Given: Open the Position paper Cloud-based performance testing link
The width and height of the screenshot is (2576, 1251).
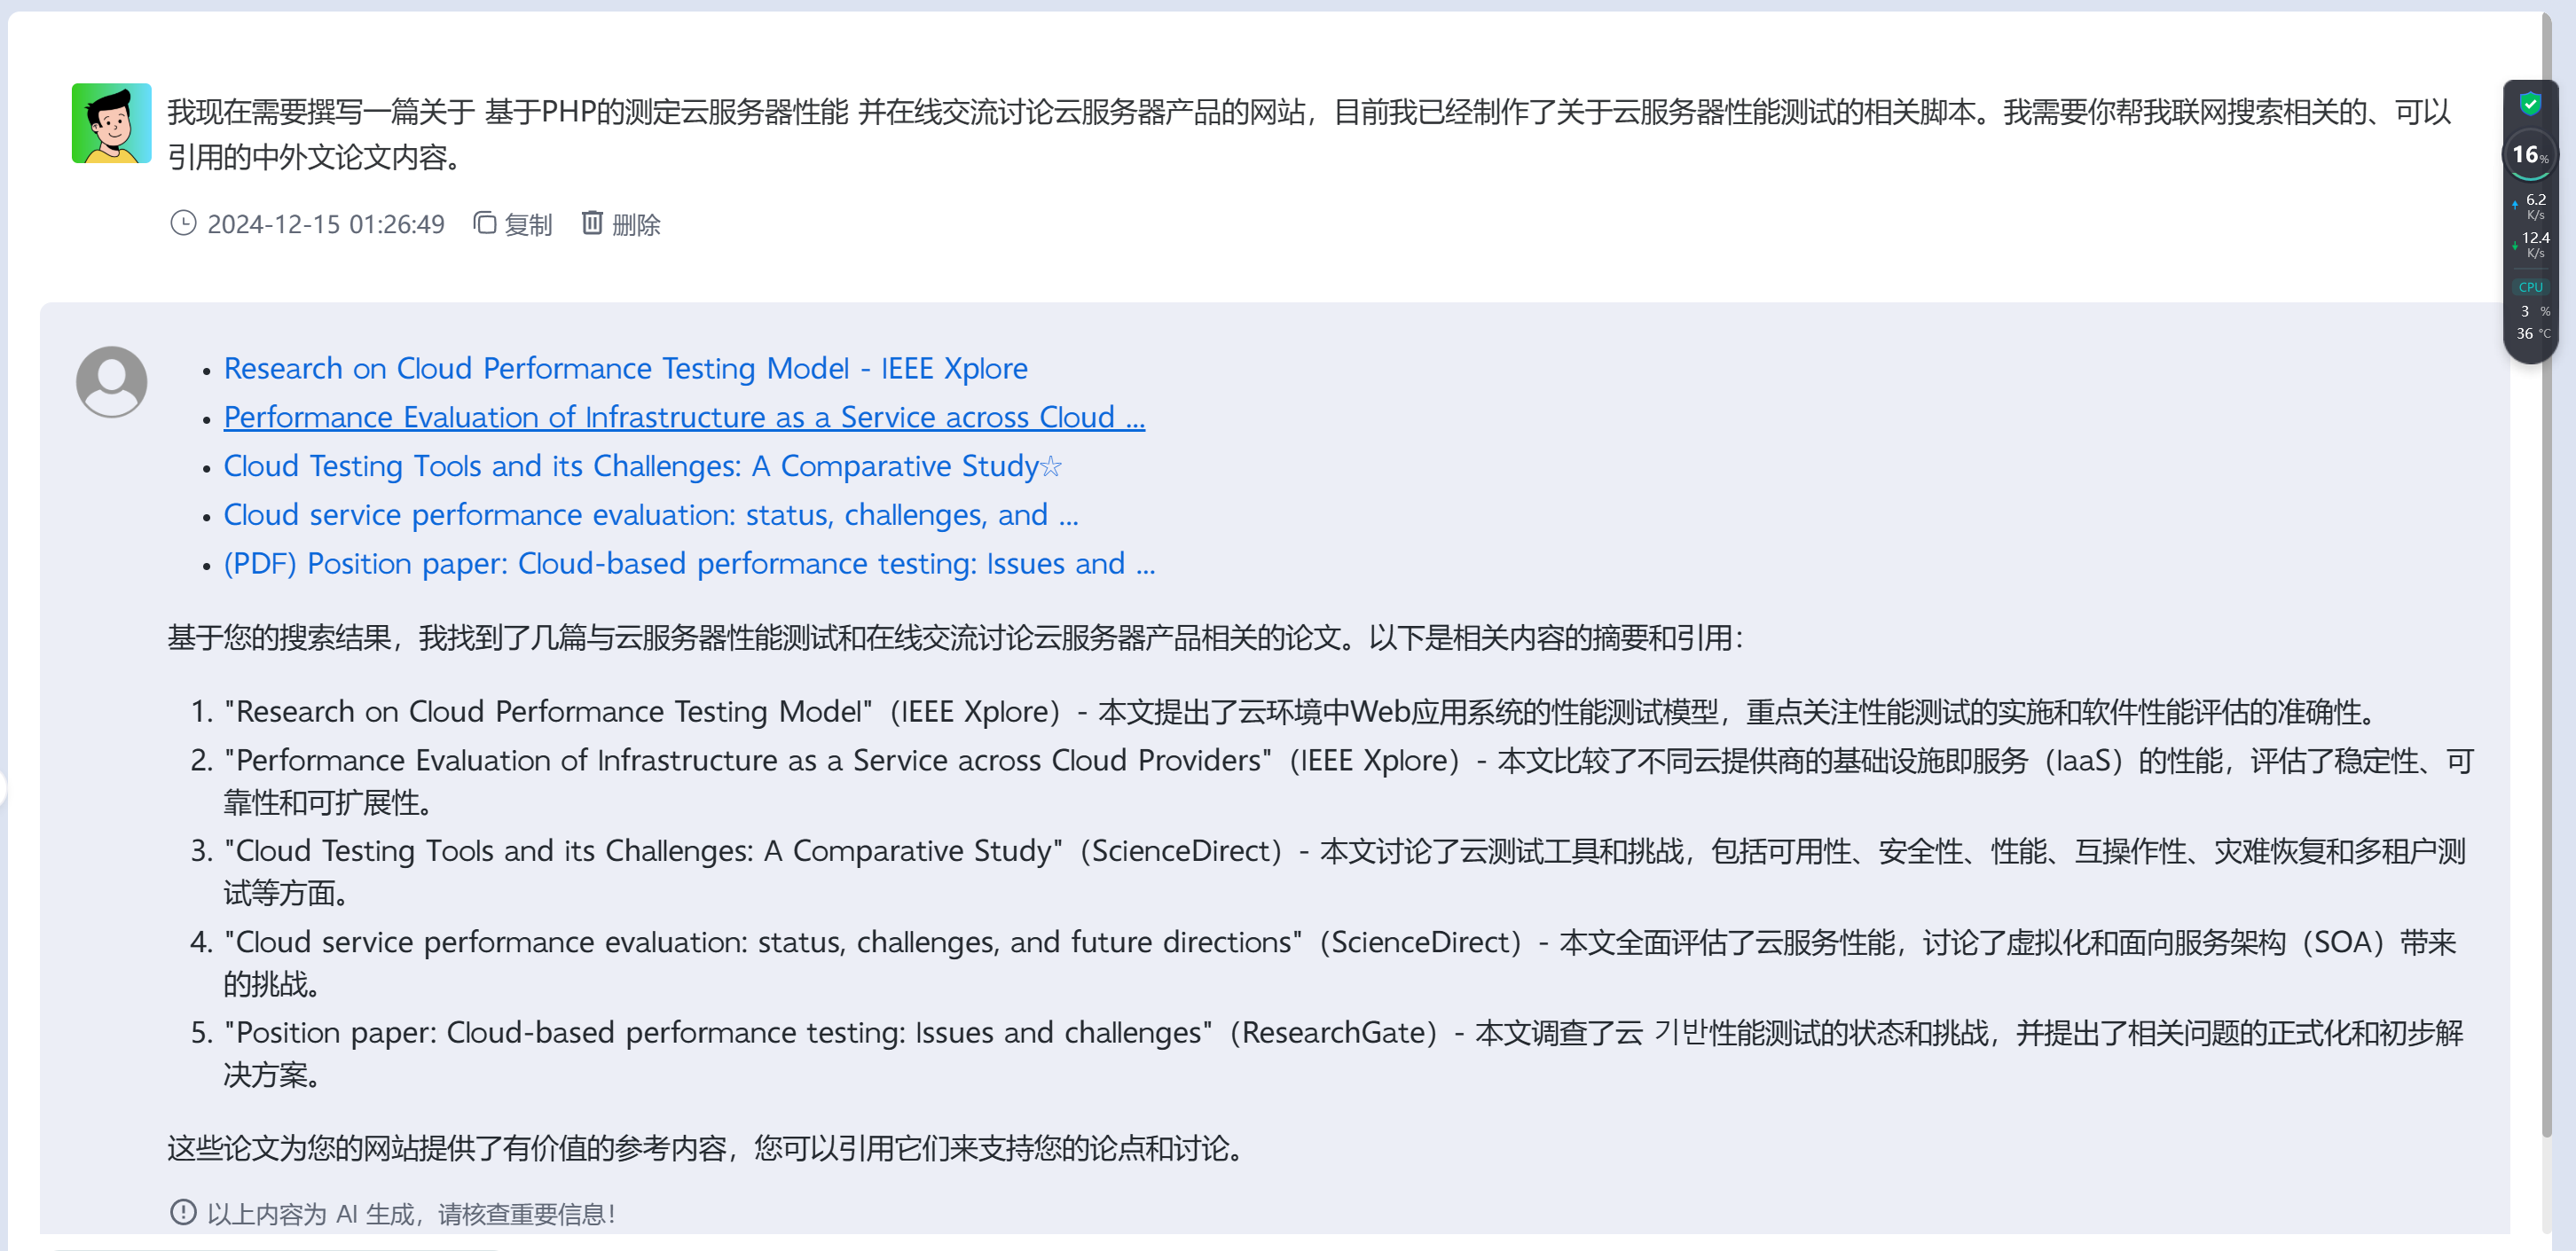Looking at the screenshot, I should pyautogui.click(x=689, y=565).
